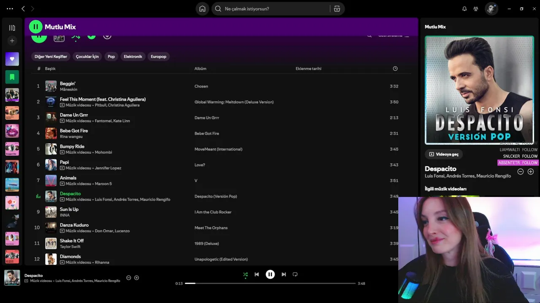The image size is (540, 303).
Task: Open album link '1989 (Deluxe)'
Action: pyautogui.click(x=206, y=244)
